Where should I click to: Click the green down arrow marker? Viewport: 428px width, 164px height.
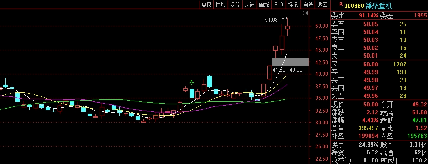192,83
